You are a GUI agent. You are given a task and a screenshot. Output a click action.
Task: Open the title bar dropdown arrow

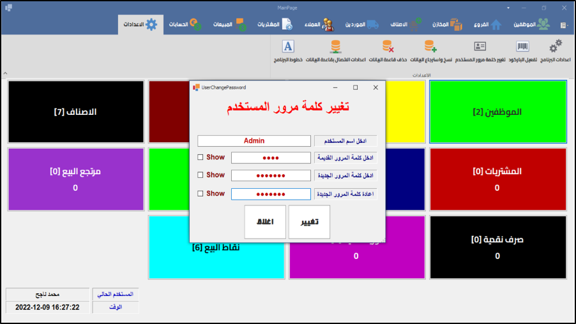[x=508, y=8]
